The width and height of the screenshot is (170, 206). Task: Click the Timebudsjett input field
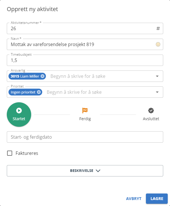click(85, 60)
